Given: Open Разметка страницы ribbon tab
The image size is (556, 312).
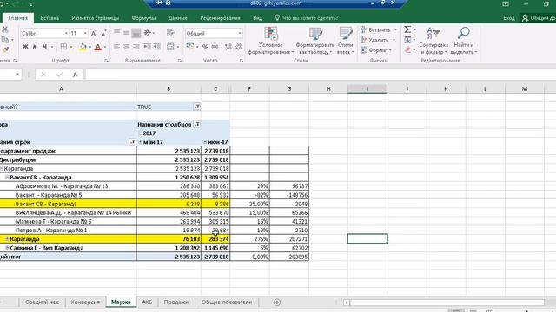Looking at the screenshot, I should click(x=96, y=18).
